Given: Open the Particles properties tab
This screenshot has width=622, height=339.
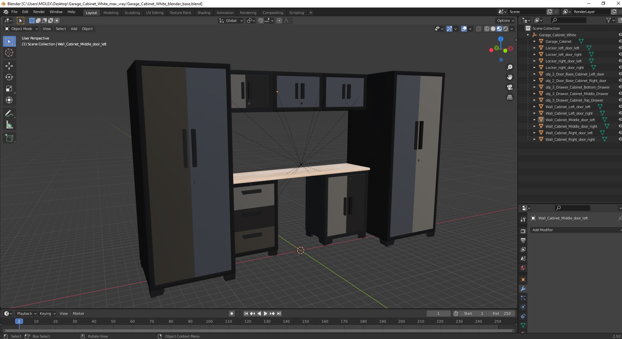Looking at the screenshot, I should (x=523, y=298).
